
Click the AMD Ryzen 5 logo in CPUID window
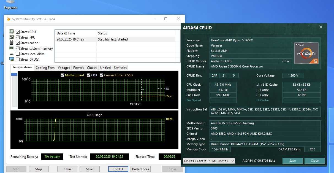pos(306,53)
